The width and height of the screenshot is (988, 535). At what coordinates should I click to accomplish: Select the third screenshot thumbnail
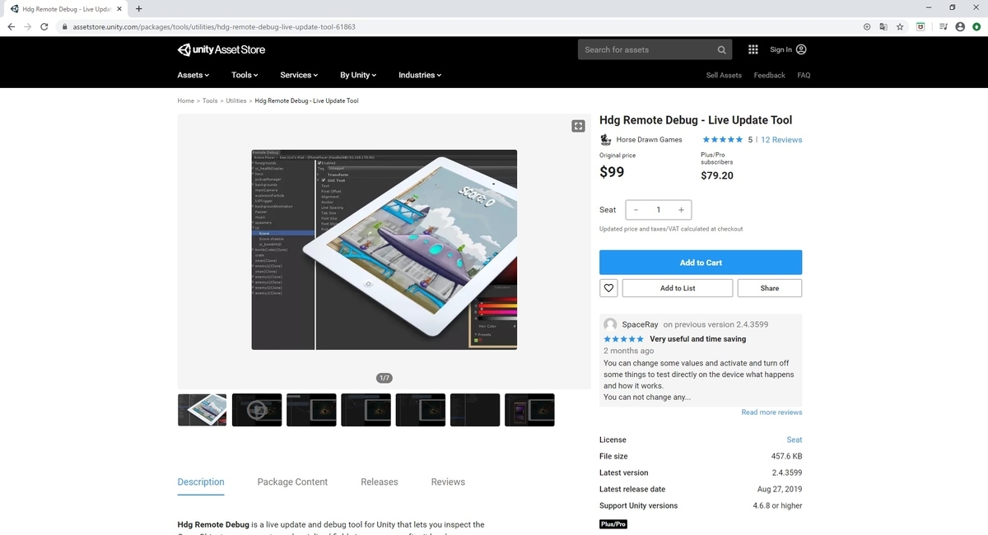click(x=311, y=410)
